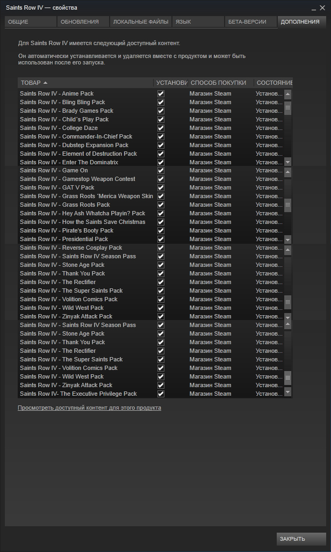
Task: Toggle the Commander-In-Chief Pack checkbox
Action: click(x=161, y=136)
